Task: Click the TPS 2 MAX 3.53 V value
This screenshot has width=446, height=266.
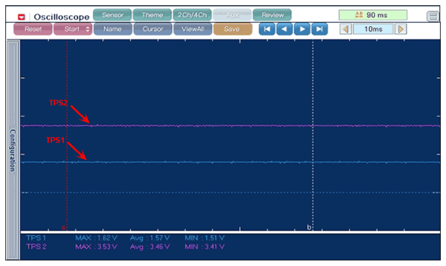Action: coord(96,247)
